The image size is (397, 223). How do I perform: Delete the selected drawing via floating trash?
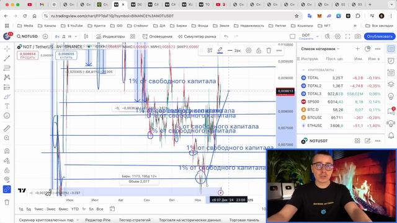pos(269,51)
